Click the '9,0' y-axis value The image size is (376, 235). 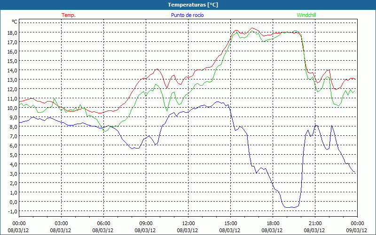pos(13,117)
